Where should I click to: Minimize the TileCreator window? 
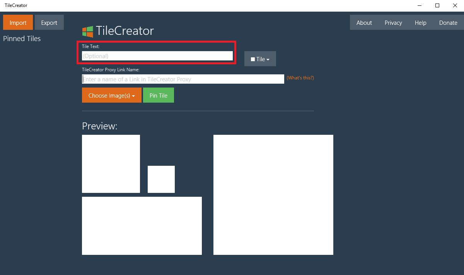pyautogui.click(x=420, y=5)
